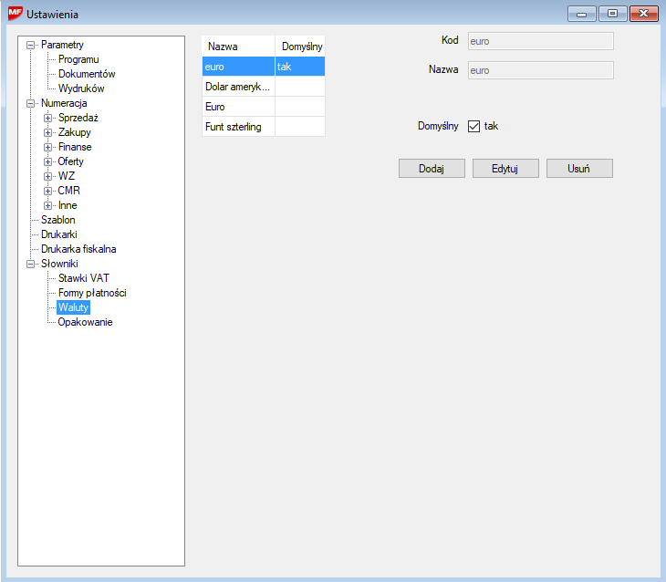Open Drukarka fiskalna settings

78,249
